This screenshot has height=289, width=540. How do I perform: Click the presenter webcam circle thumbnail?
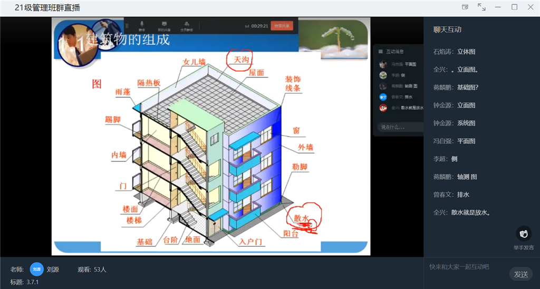[x=78, y=45]
